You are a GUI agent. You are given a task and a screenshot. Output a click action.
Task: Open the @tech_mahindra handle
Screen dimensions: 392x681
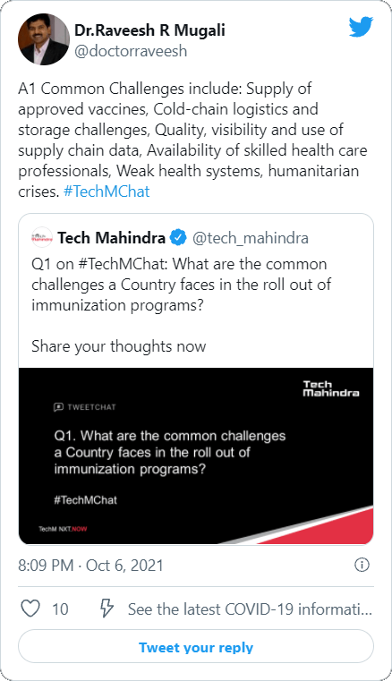click(x=251, y=238)
